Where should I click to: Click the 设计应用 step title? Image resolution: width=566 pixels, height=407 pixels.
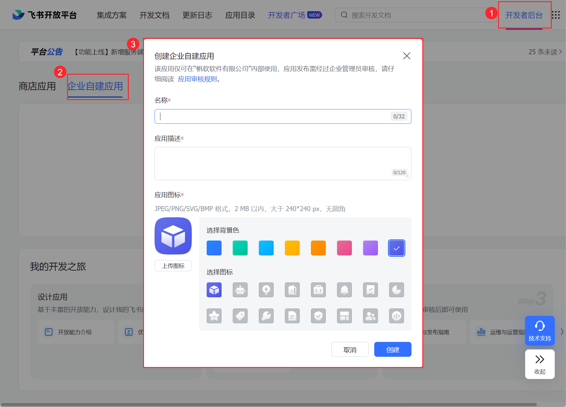52,297
